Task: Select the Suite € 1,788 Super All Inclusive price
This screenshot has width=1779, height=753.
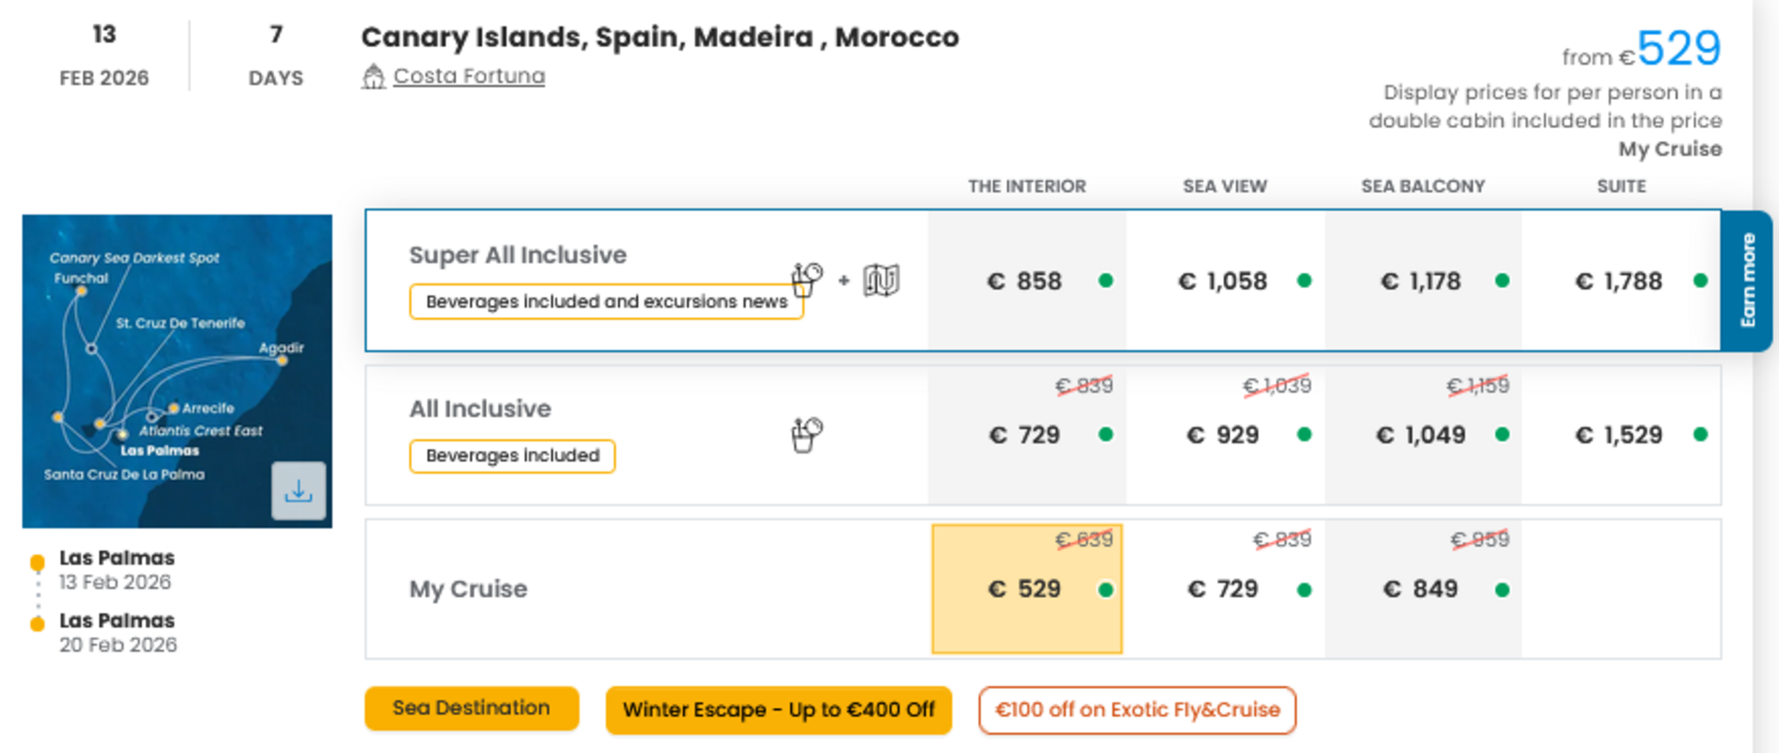Action: tap(1621, 280)
